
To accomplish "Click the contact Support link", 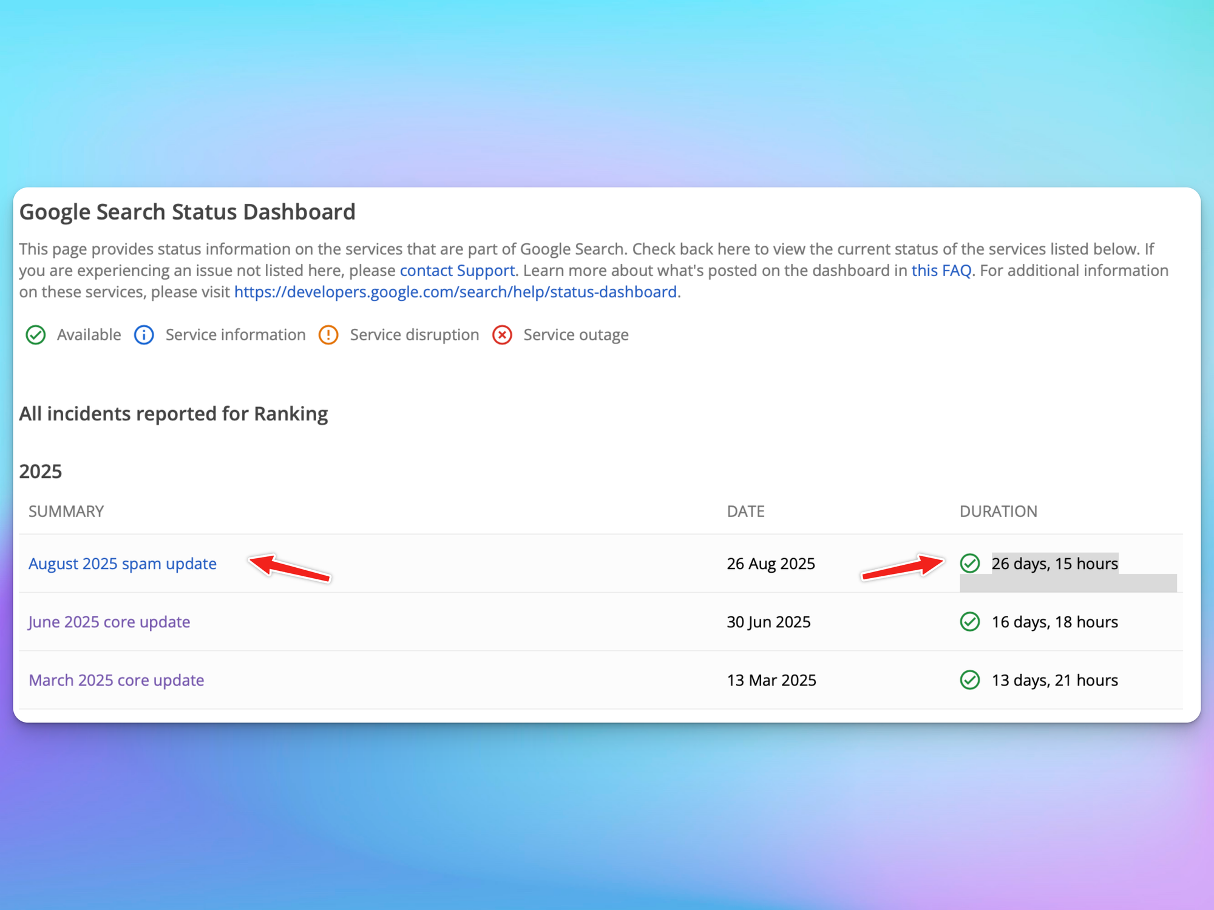I will click(457, 271).
